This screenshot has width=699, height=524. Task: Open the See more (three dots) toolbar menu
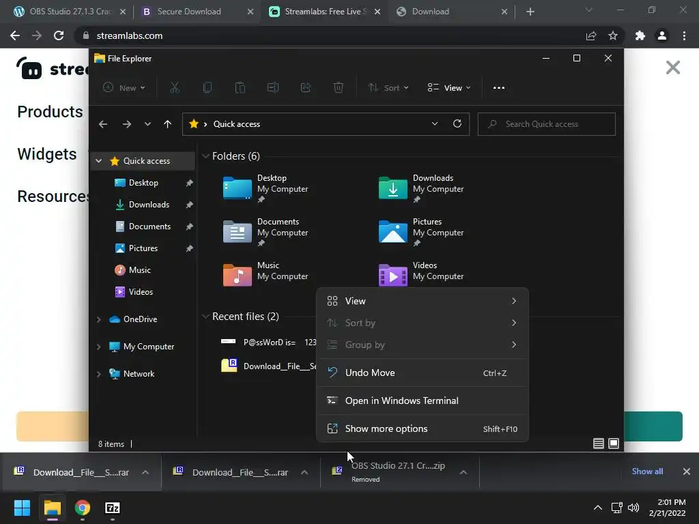(x=499, y=88)
